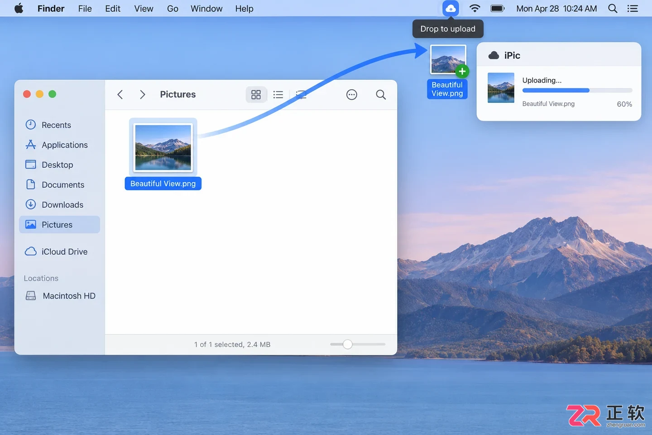Go forward in the Finder window
This screenshot has height=435, width=652.
(143, 94)
